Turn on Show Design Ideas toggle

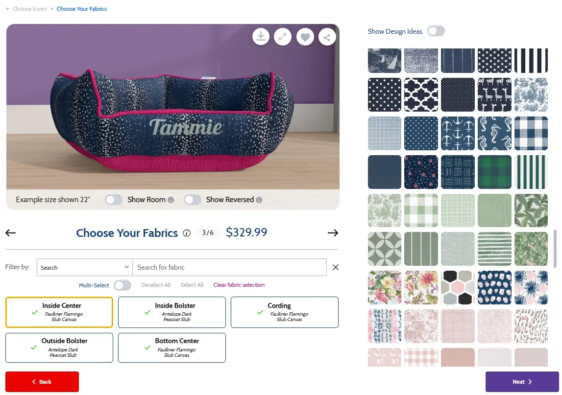point(436,31)
